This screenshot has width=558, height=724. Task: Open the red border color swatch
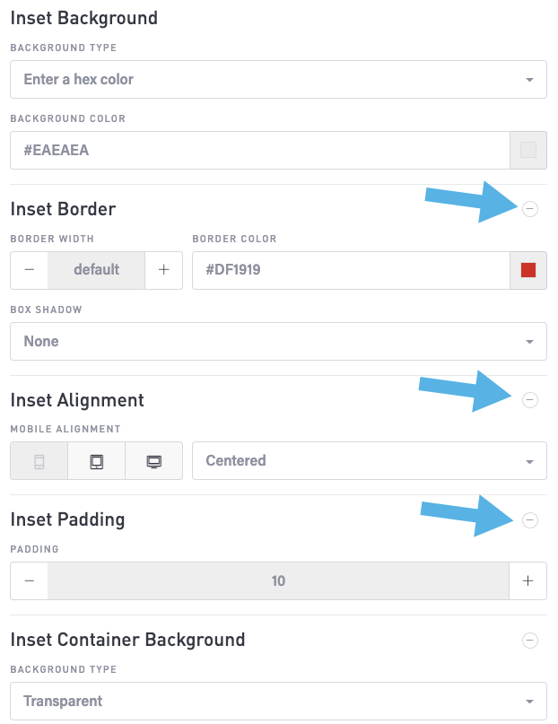point(528,270)
